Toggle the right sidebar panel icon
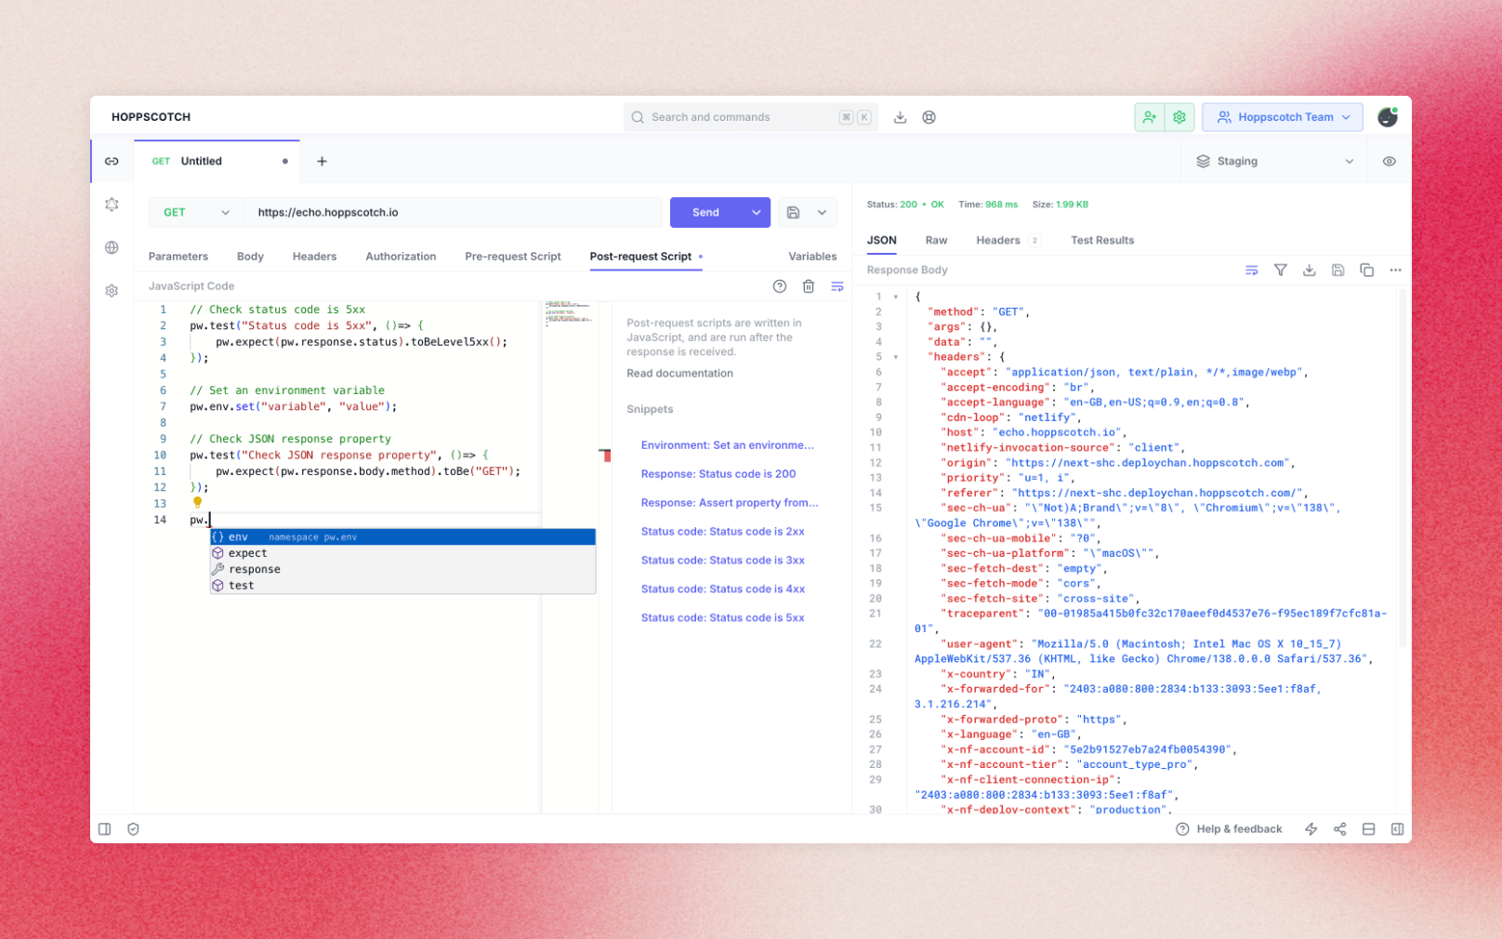 tap(1398, 829)
